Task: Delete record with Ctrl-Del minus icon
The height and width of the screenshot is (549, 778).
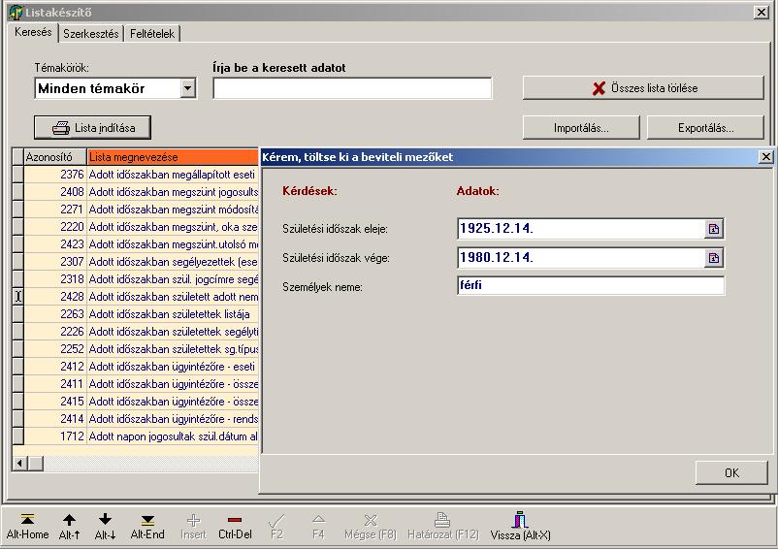Action: [235, 520]
